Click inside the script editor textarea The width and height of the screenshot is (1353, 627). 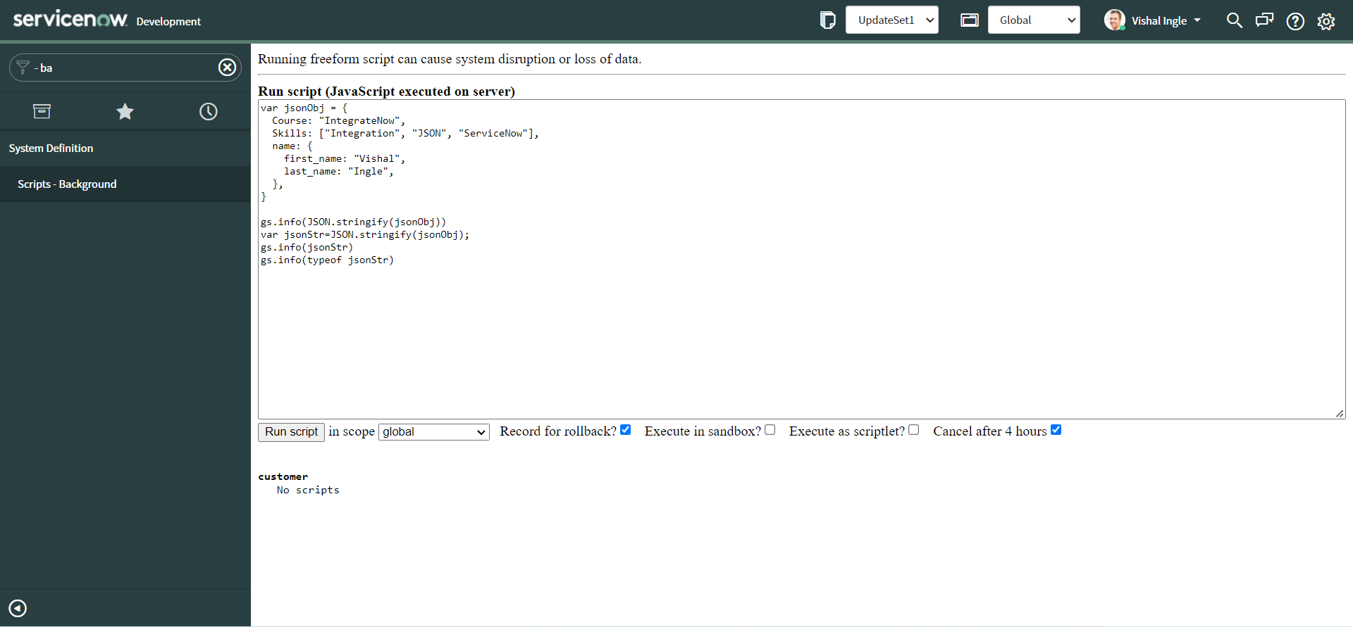pyautogui.click(x=802, y=259)
